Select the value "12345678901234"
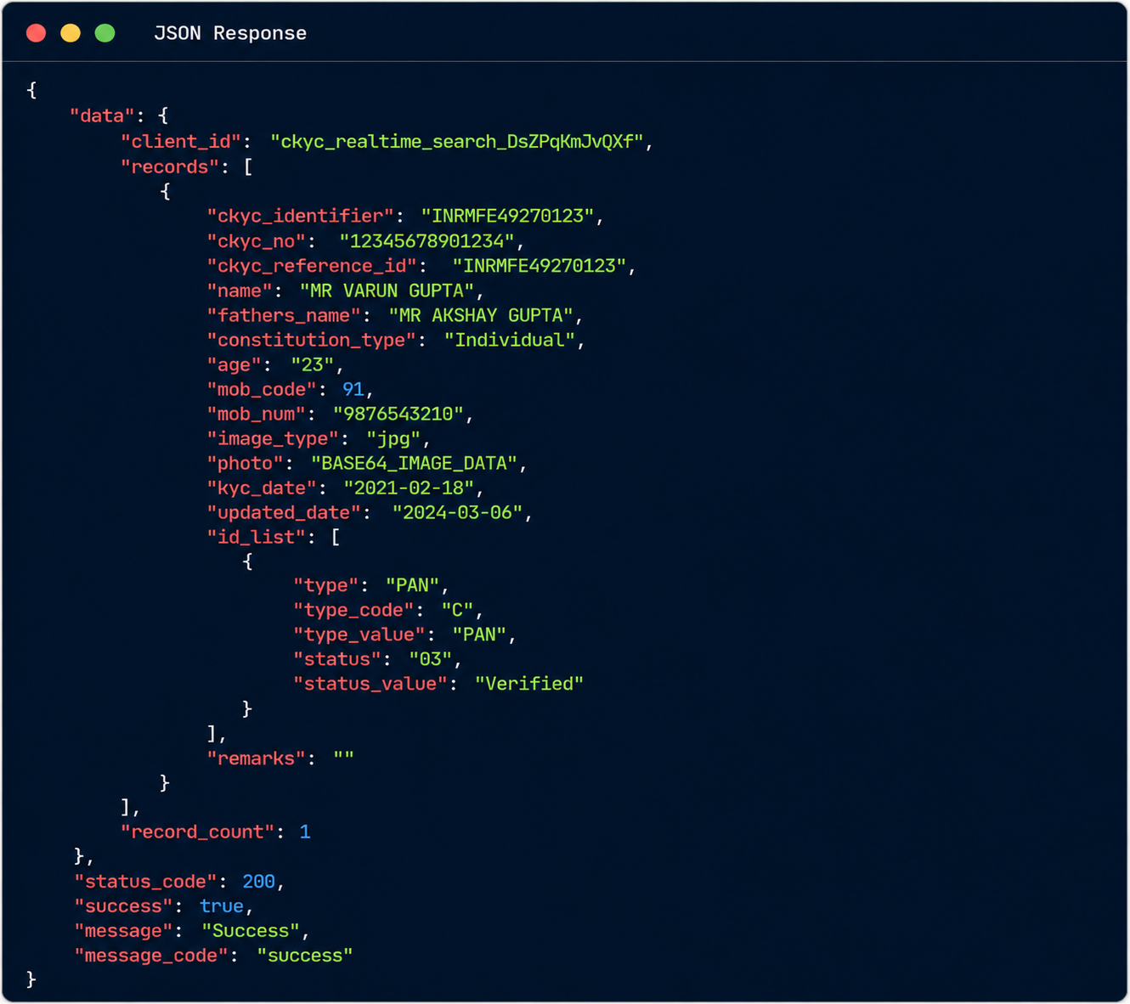 427,241
